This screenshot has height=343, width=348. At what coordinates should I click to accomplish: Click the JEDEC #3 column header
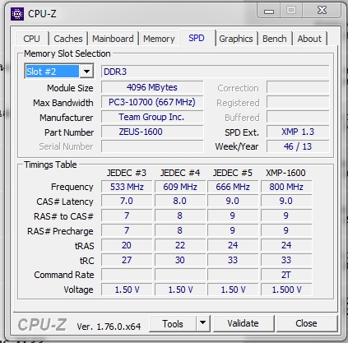pyautogui.click(x=127, y=173)
